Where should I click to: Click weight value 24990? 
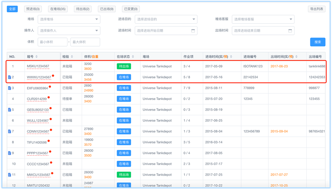(x=88, y=90)
